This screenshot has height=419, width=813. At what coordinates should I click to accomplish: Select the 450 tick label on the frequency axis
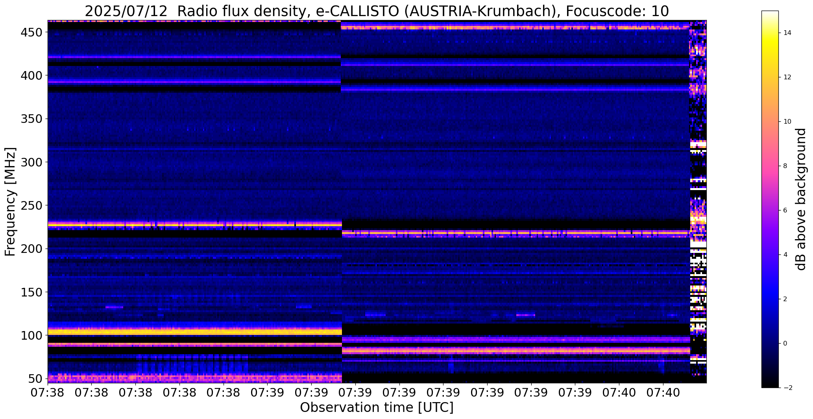pyautogui.click(x=31, y=32)
